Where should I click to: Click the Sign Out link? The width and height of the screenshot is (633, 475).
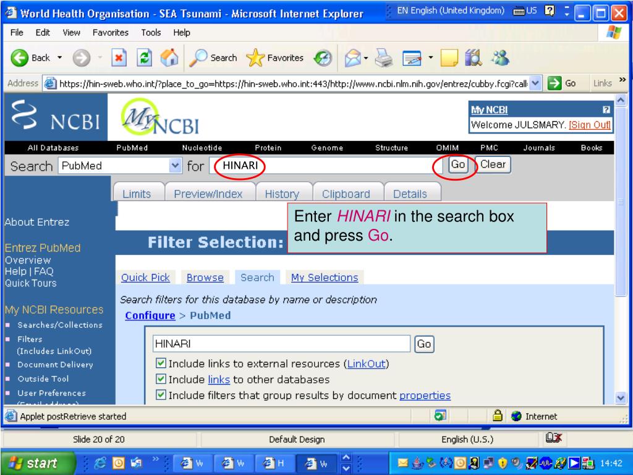click(x=590, y=125)
